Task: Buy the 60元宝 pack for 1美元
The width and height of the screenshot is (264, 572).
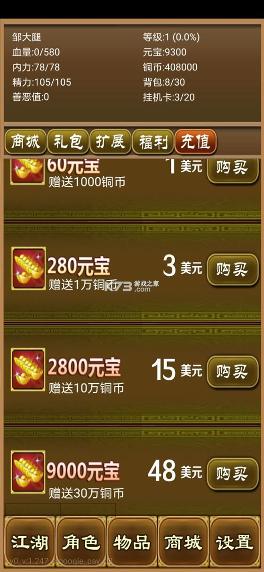Action: coord(232,170)
